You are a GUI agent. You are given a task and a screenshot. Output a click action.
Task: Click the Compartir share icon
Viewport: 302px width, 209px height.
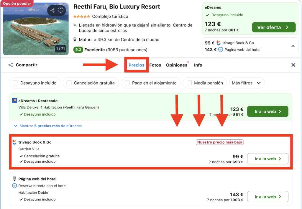11,65
